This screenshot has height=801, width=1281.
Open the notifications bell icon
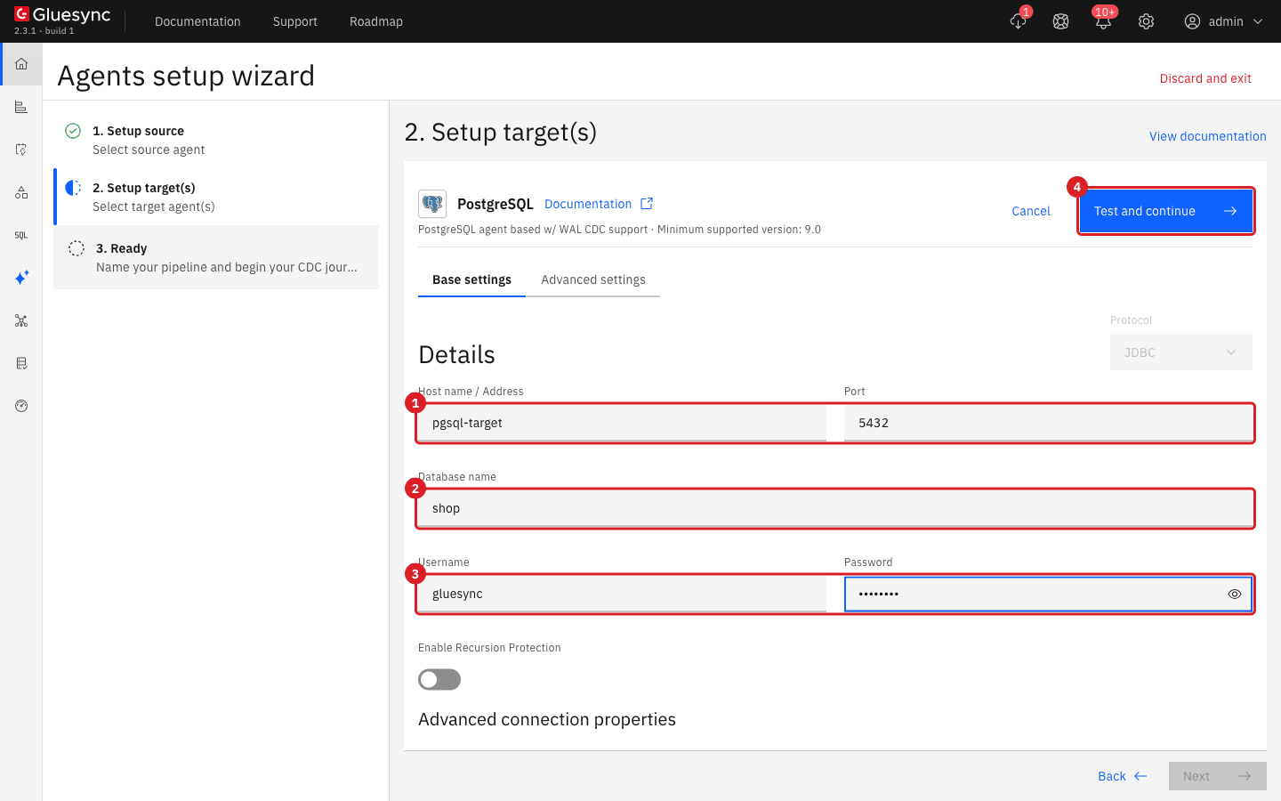(x=1103, y=21)
